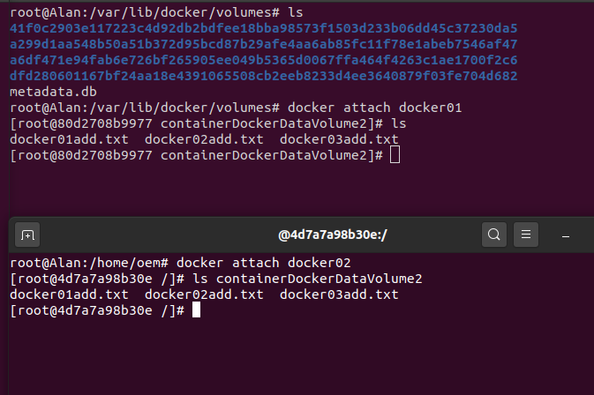This screenshot has width=594, height=395.
Task: Open the terminal hamburger menu
Action: [526, 235]
